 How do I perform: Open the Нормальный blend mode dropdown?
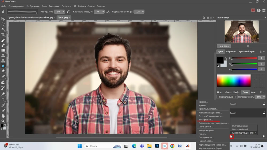(x=227, y=97)
